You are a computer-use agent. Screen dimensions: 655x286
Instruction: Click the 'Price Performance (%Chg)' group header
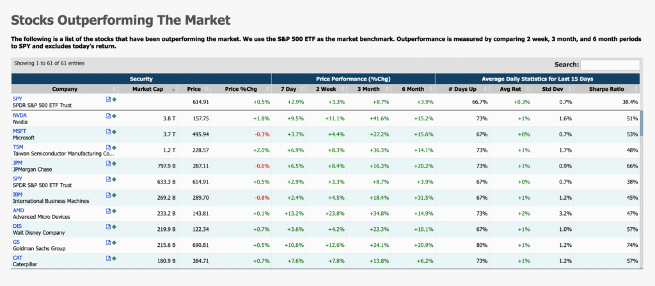353,79
